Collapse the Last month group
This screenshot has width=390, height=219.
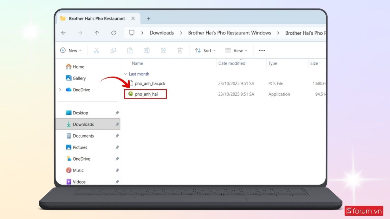125,74
